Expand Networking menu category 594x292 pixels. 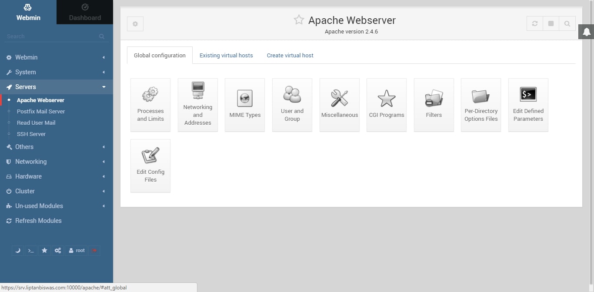57,162
